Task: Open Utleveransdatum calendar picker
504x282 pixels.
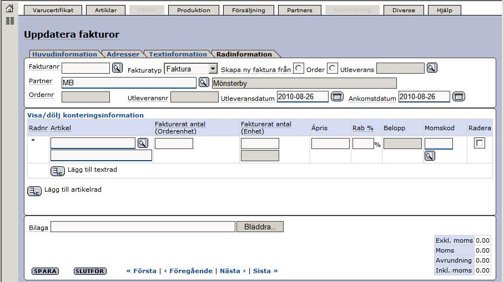Action: click(x=337, y=96)
